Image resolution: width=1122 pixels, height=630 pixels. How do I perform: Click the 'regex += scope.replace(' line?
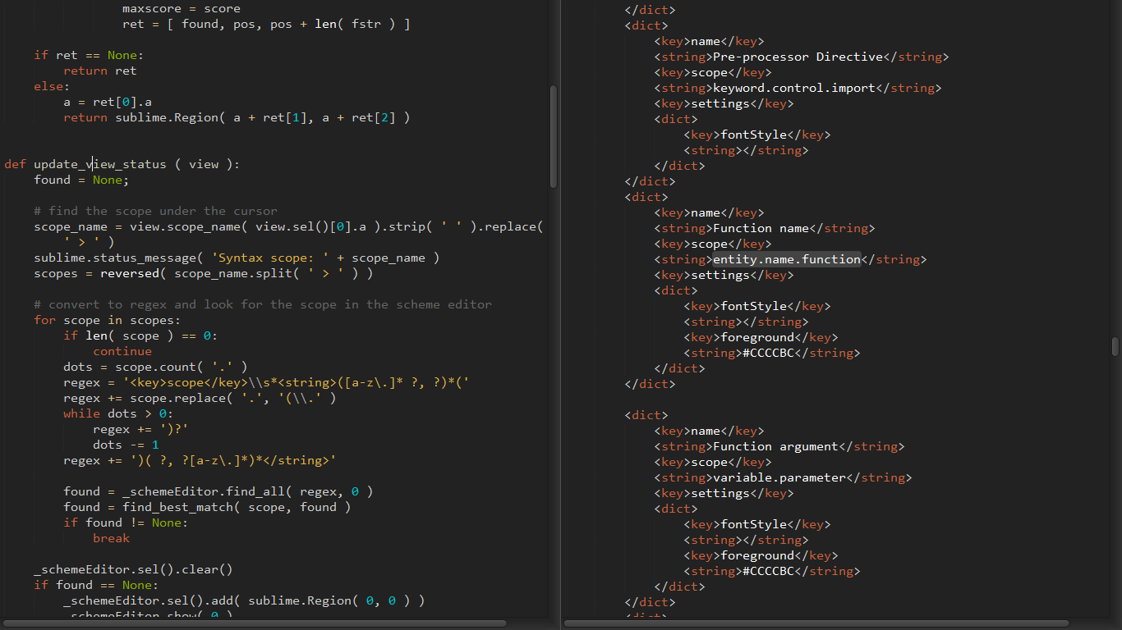coord(200,399)
